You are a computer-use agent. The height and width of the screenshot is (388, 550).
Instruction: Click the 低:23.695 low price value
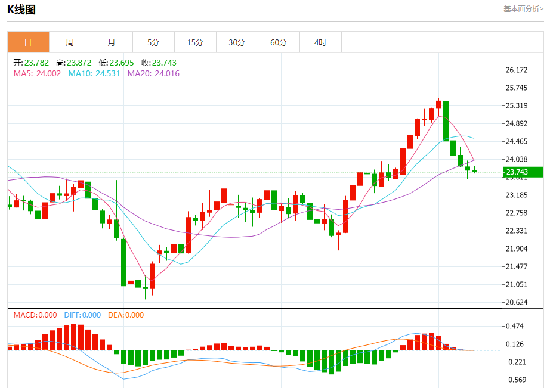(x=116, y=63)
